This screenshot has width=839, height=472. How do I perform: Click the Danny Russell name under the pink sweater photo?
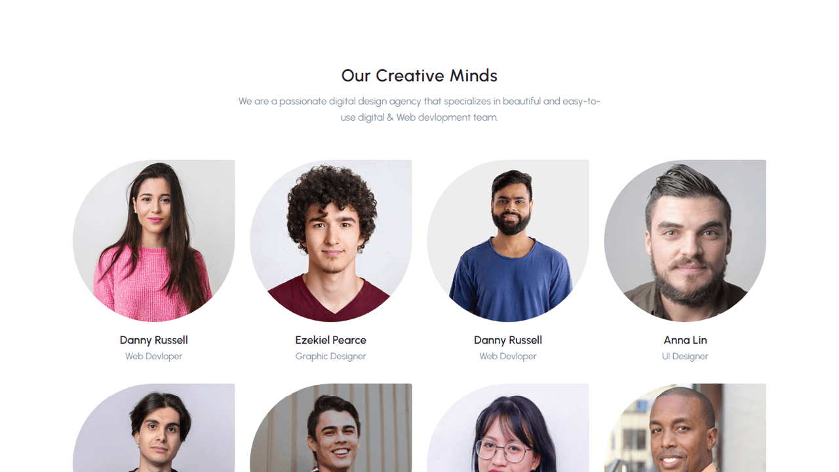pyautogui.click(x=154, y=340)
